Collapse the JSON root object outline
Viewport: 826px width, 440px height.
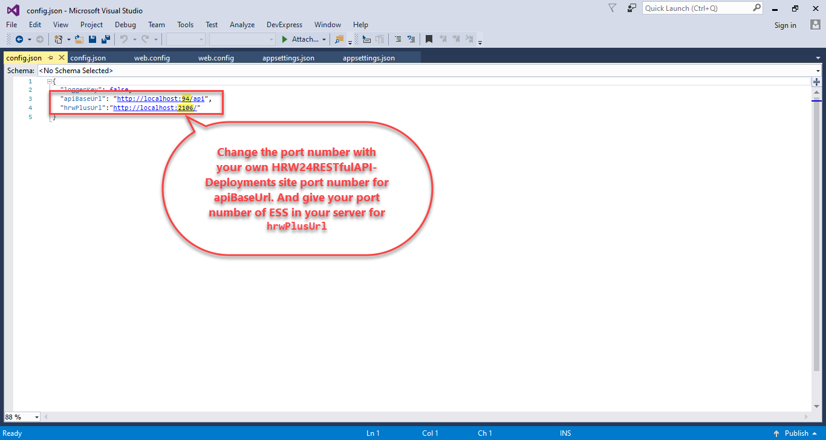50,81
